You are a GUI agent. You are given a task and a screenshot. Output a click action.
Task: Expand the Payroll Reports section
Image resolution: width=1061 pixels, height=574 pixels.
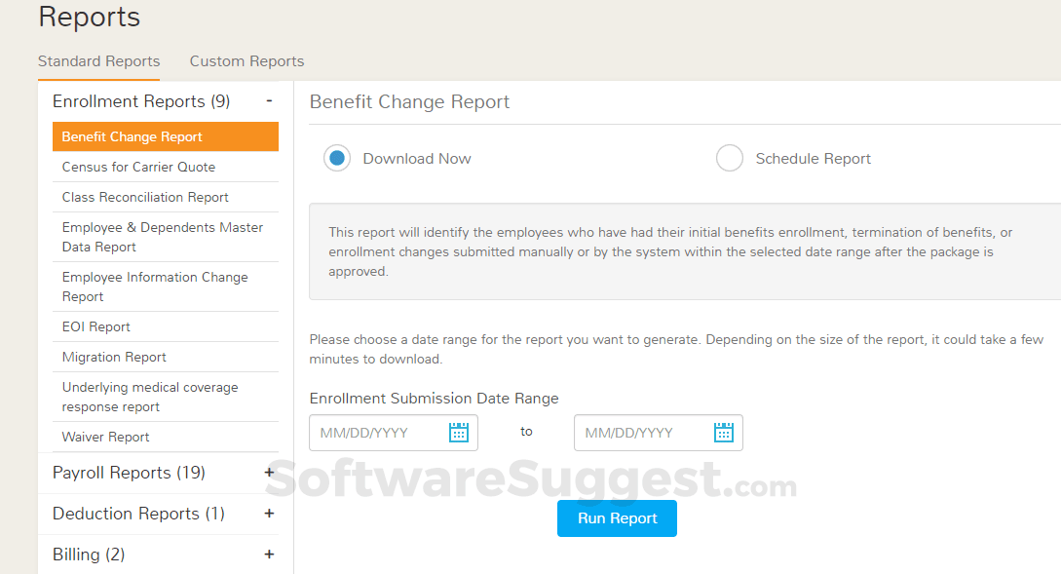(x=269, y=473)
